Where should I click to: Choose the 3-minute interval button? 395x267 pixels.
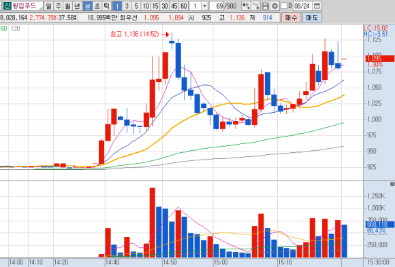point(127,6)
